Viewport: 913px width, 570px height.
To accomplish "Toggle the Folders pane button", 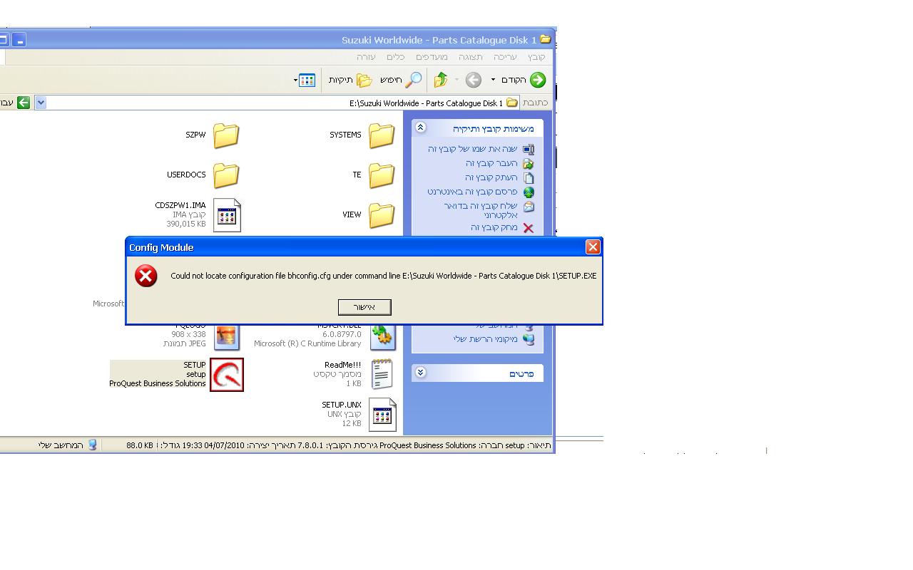I will pyautogui.click(x=364, y=80).
